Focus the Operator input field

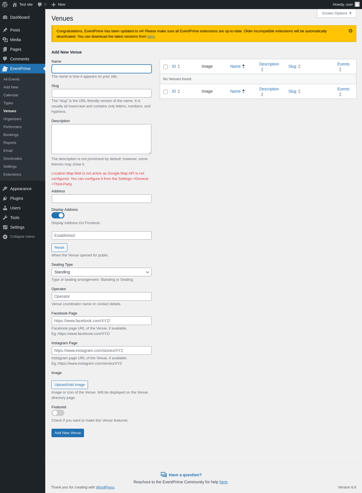click(x=102, y=296)
